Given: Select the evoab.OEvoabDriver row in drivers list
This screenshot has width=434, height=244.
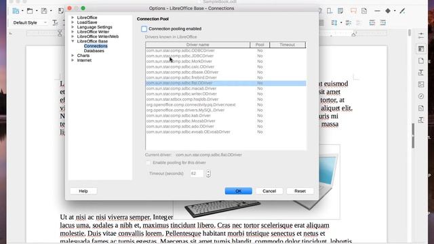Looking at the screenshot, I should (x=226, y=131).
